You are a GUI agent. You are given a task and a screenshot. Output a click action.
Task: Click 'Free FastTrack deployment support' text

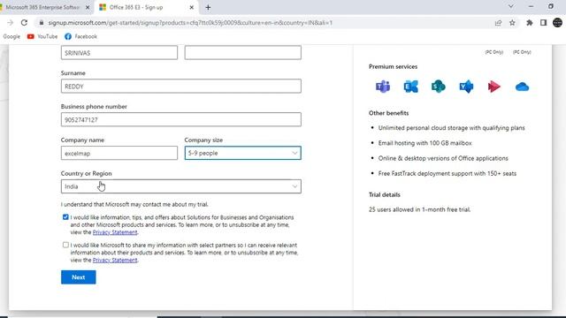(x=447, y=173)
